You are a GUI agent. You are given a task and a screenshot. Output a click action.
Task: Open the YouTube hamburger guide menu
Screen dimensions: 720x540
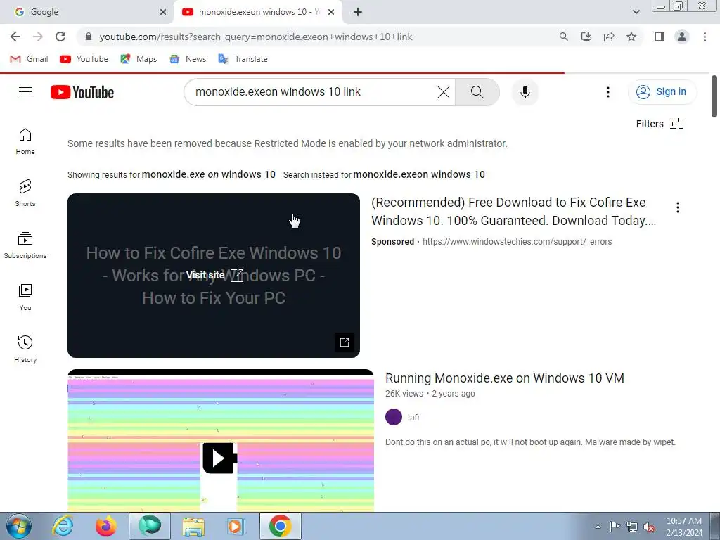click(25, 92)
